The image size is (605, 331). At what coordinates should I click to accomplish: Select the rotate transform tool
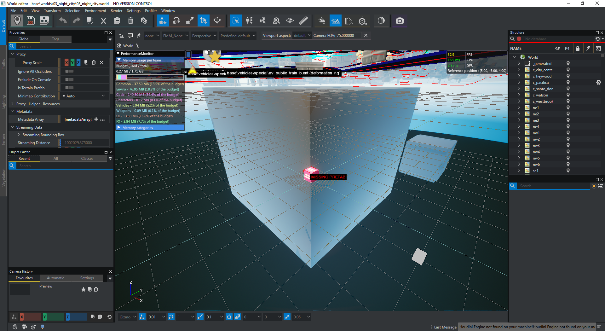[x=176, y=21]
